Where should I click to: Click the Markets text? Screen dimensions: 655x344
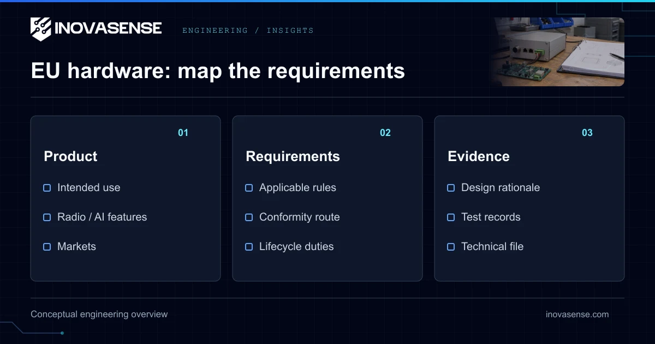click(x=76, y=247)
